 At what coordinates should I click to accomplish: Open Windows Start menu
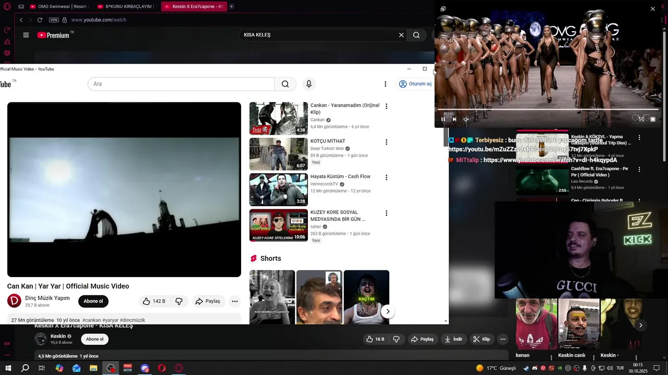[x=8, y=368]
